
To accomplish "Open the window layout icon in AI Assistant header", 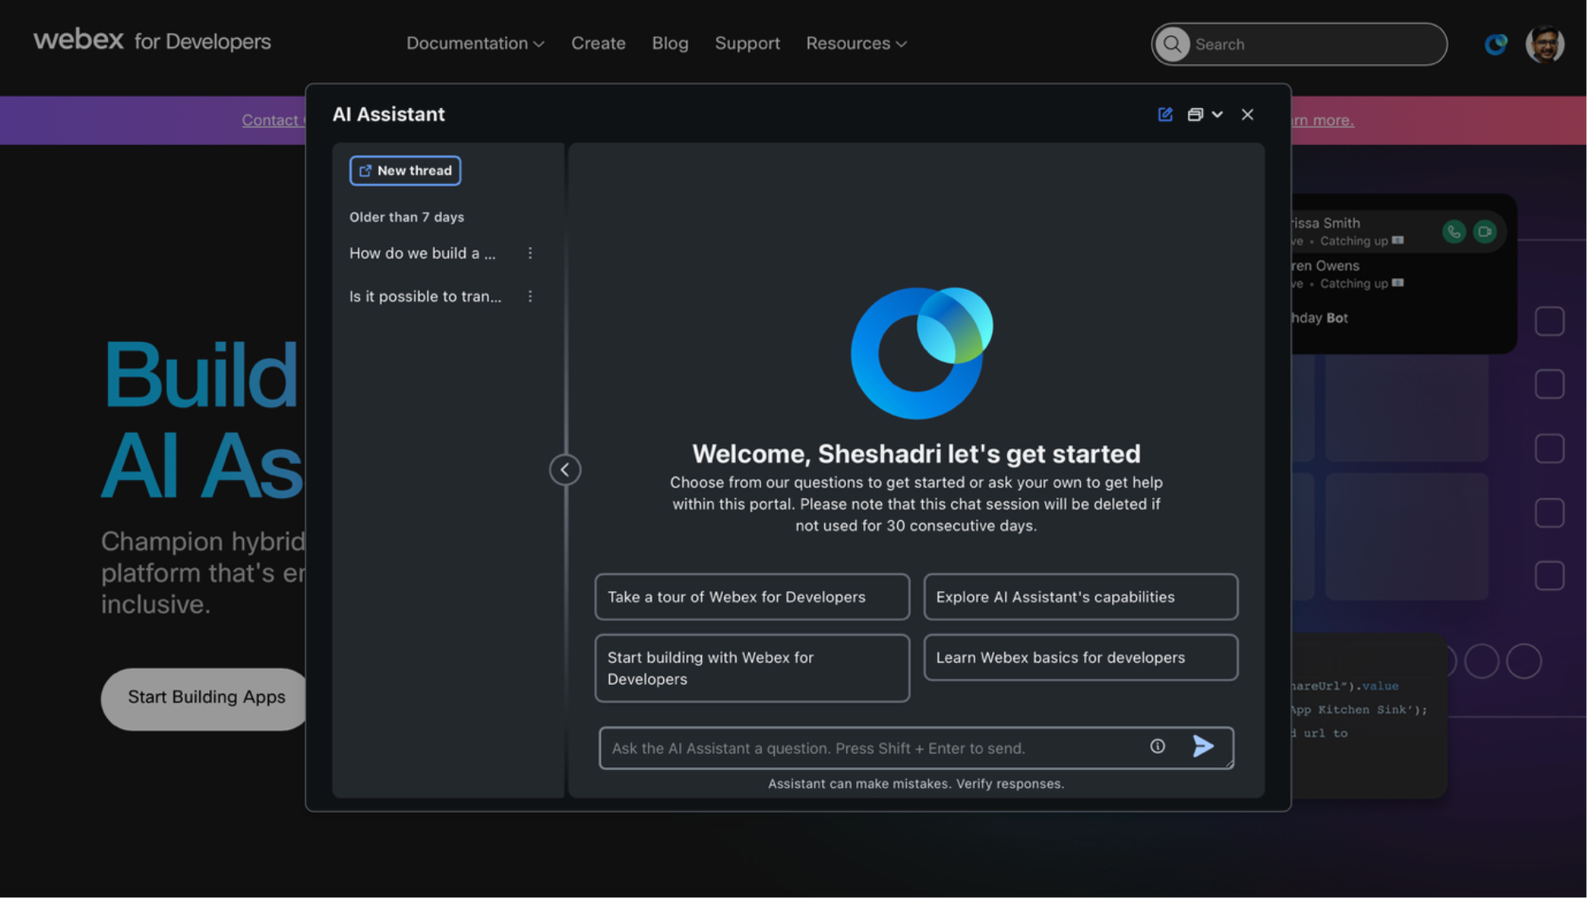I will click(1195, 115).
